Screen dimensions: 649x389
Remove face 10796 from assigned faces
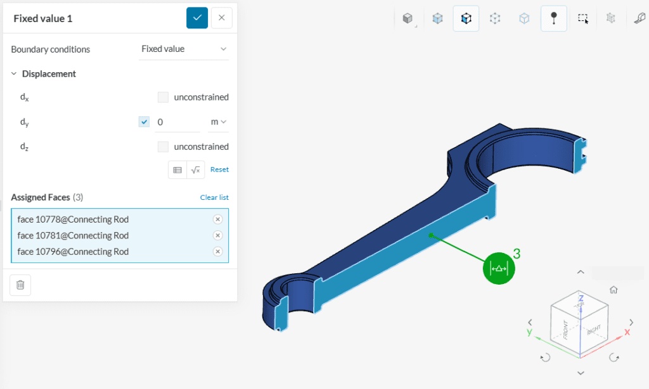(x=217, y=252)
